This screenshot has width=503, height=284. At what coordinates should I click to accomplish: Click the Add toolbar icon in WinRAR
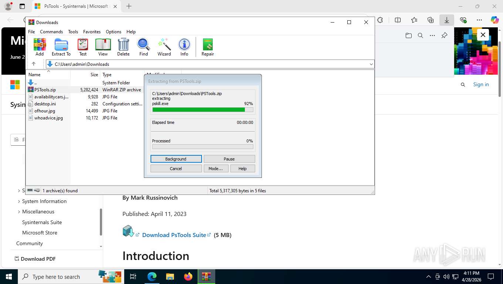[x=40, y=47]
